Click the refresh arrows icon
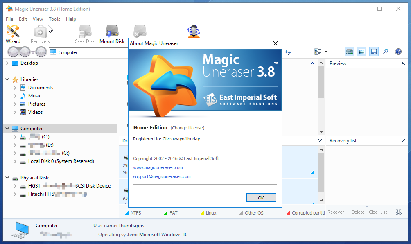The width and height of the screenshot is (411, 244). point(288,52)
